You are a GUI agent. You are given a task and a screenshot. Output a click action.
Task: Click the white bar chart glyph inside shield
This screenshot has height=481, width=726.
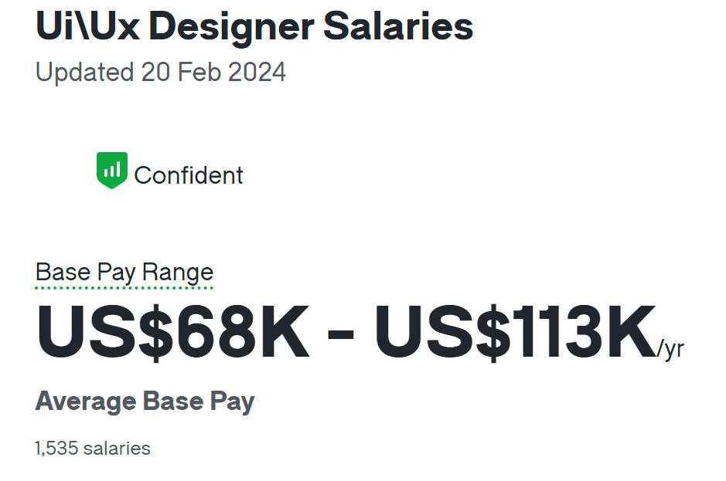[112, 169]
